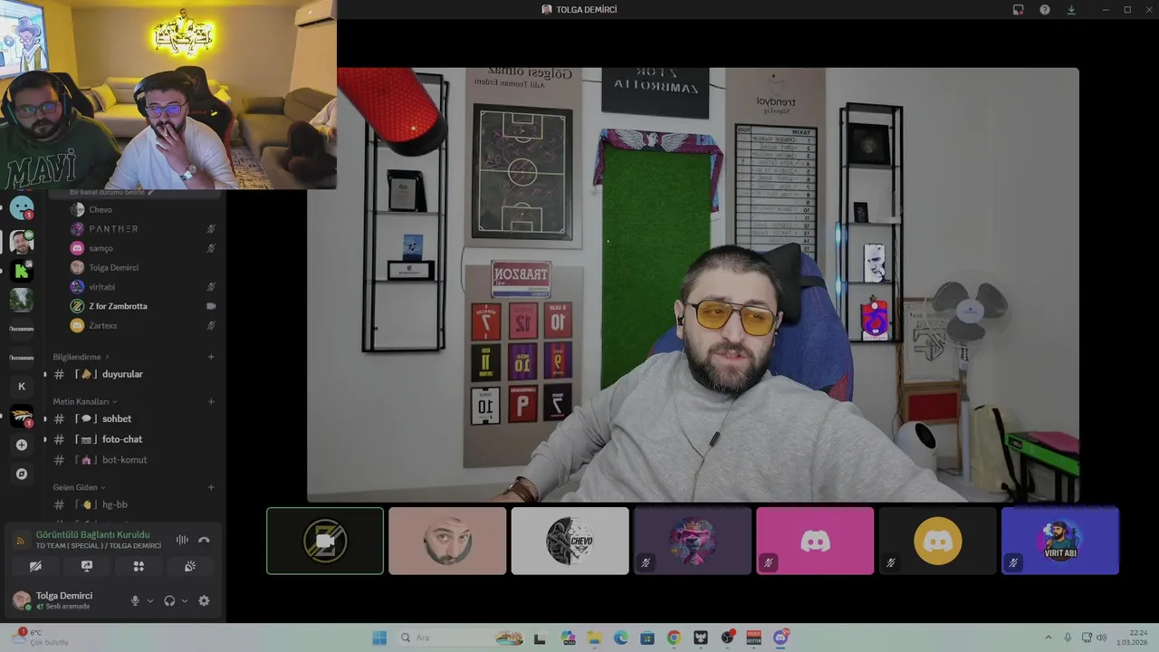Image resolution: width=1159 pixels, height=652 pixels.
Task: Turn on camera in voice panel
Action: tap(35, 566)
